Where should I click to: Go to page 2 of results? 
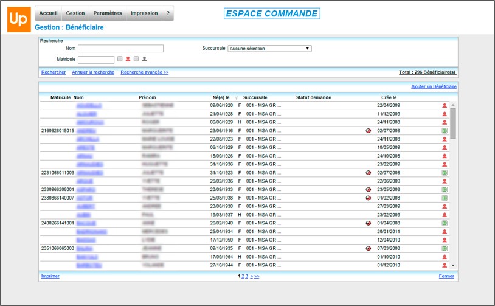click(243, 276)
